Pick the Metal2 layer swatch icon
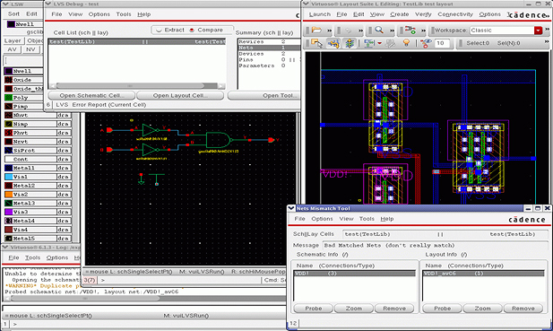 pos(8,186)
